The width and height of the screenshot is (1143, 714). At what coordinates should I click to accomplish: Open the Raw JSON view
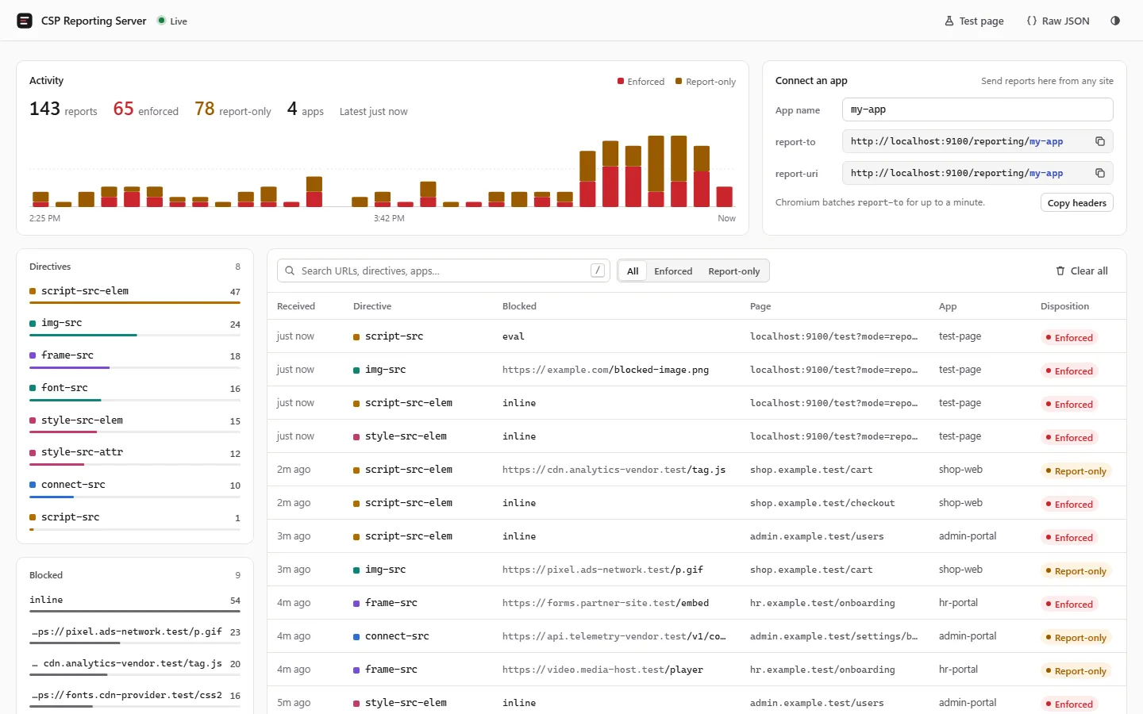coord(1058,21)
